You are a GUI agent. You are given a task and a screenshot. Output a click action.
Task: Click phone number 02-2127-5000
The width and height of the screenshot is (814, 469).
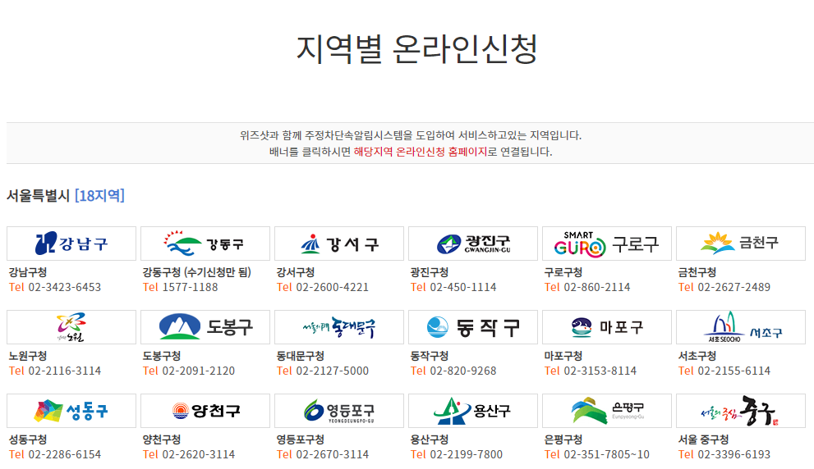click(x=332, y=371)
